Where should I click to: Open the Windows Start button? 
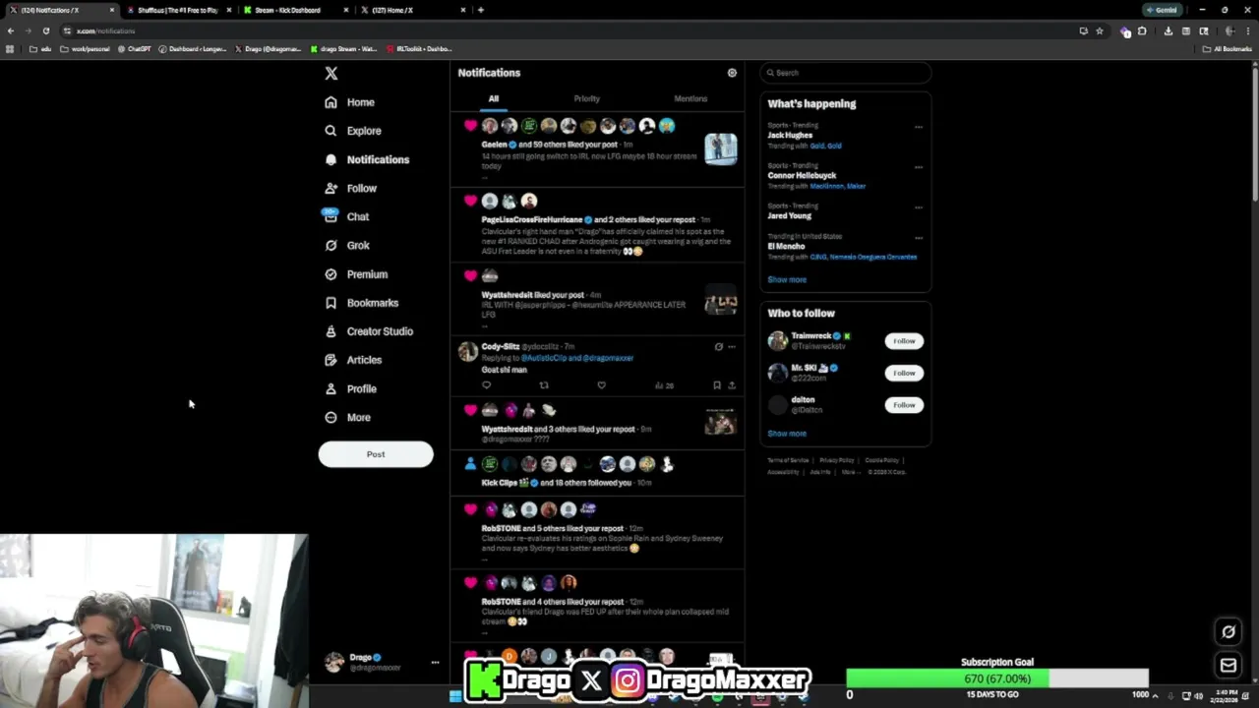[454, 696]
